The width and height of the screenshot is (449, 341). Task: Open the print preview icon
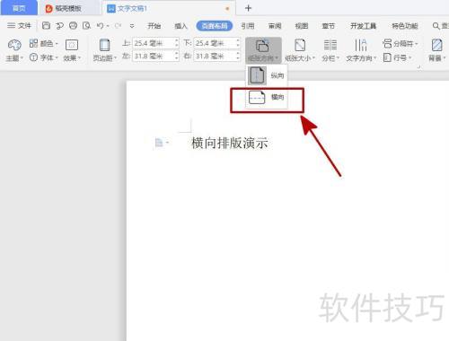(86, 26)
